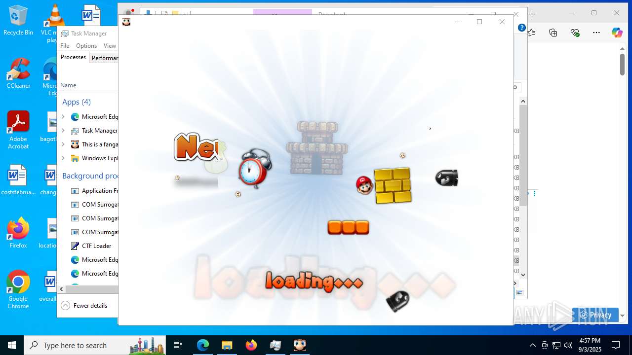This screenshot has height=355, width=632.
Task: Switch to Microsoft Edge on the taskbar
Action: coord(203,345)
